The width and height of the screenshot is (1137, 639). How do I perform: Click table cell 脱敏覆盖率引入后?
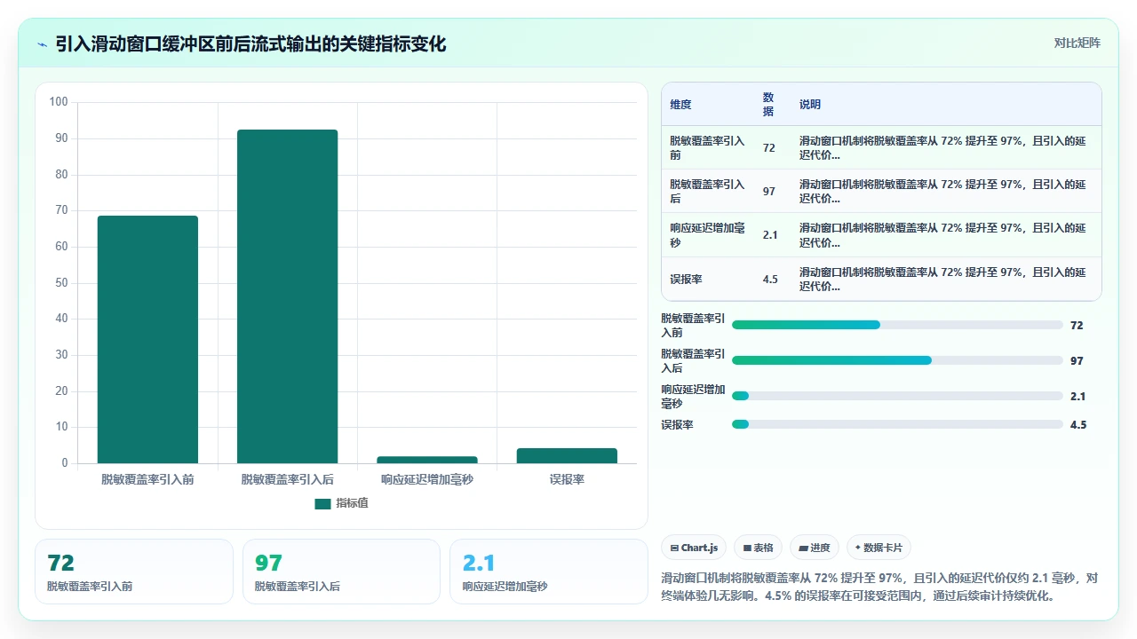click(708, 191)
